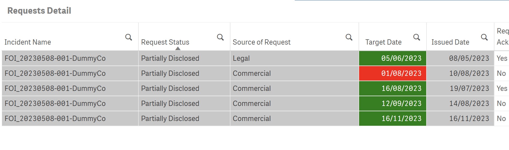Click Source of Request search icon

[x=349, y=37]
